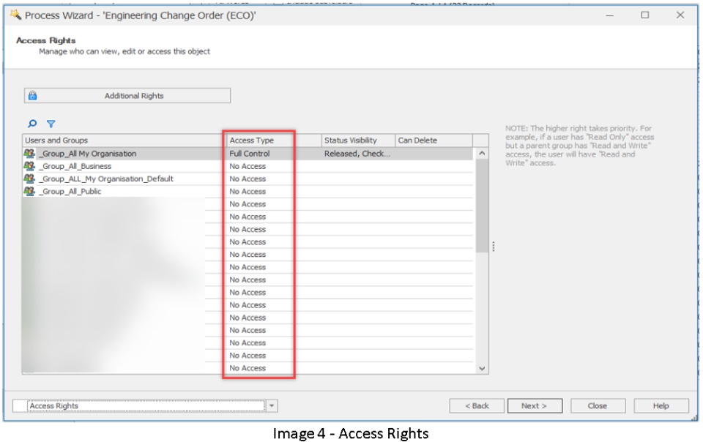The height and width of the screenshot is (442, 703).
Task: Open Access Rights step dropdown arrow
Action: coord(272,405)
